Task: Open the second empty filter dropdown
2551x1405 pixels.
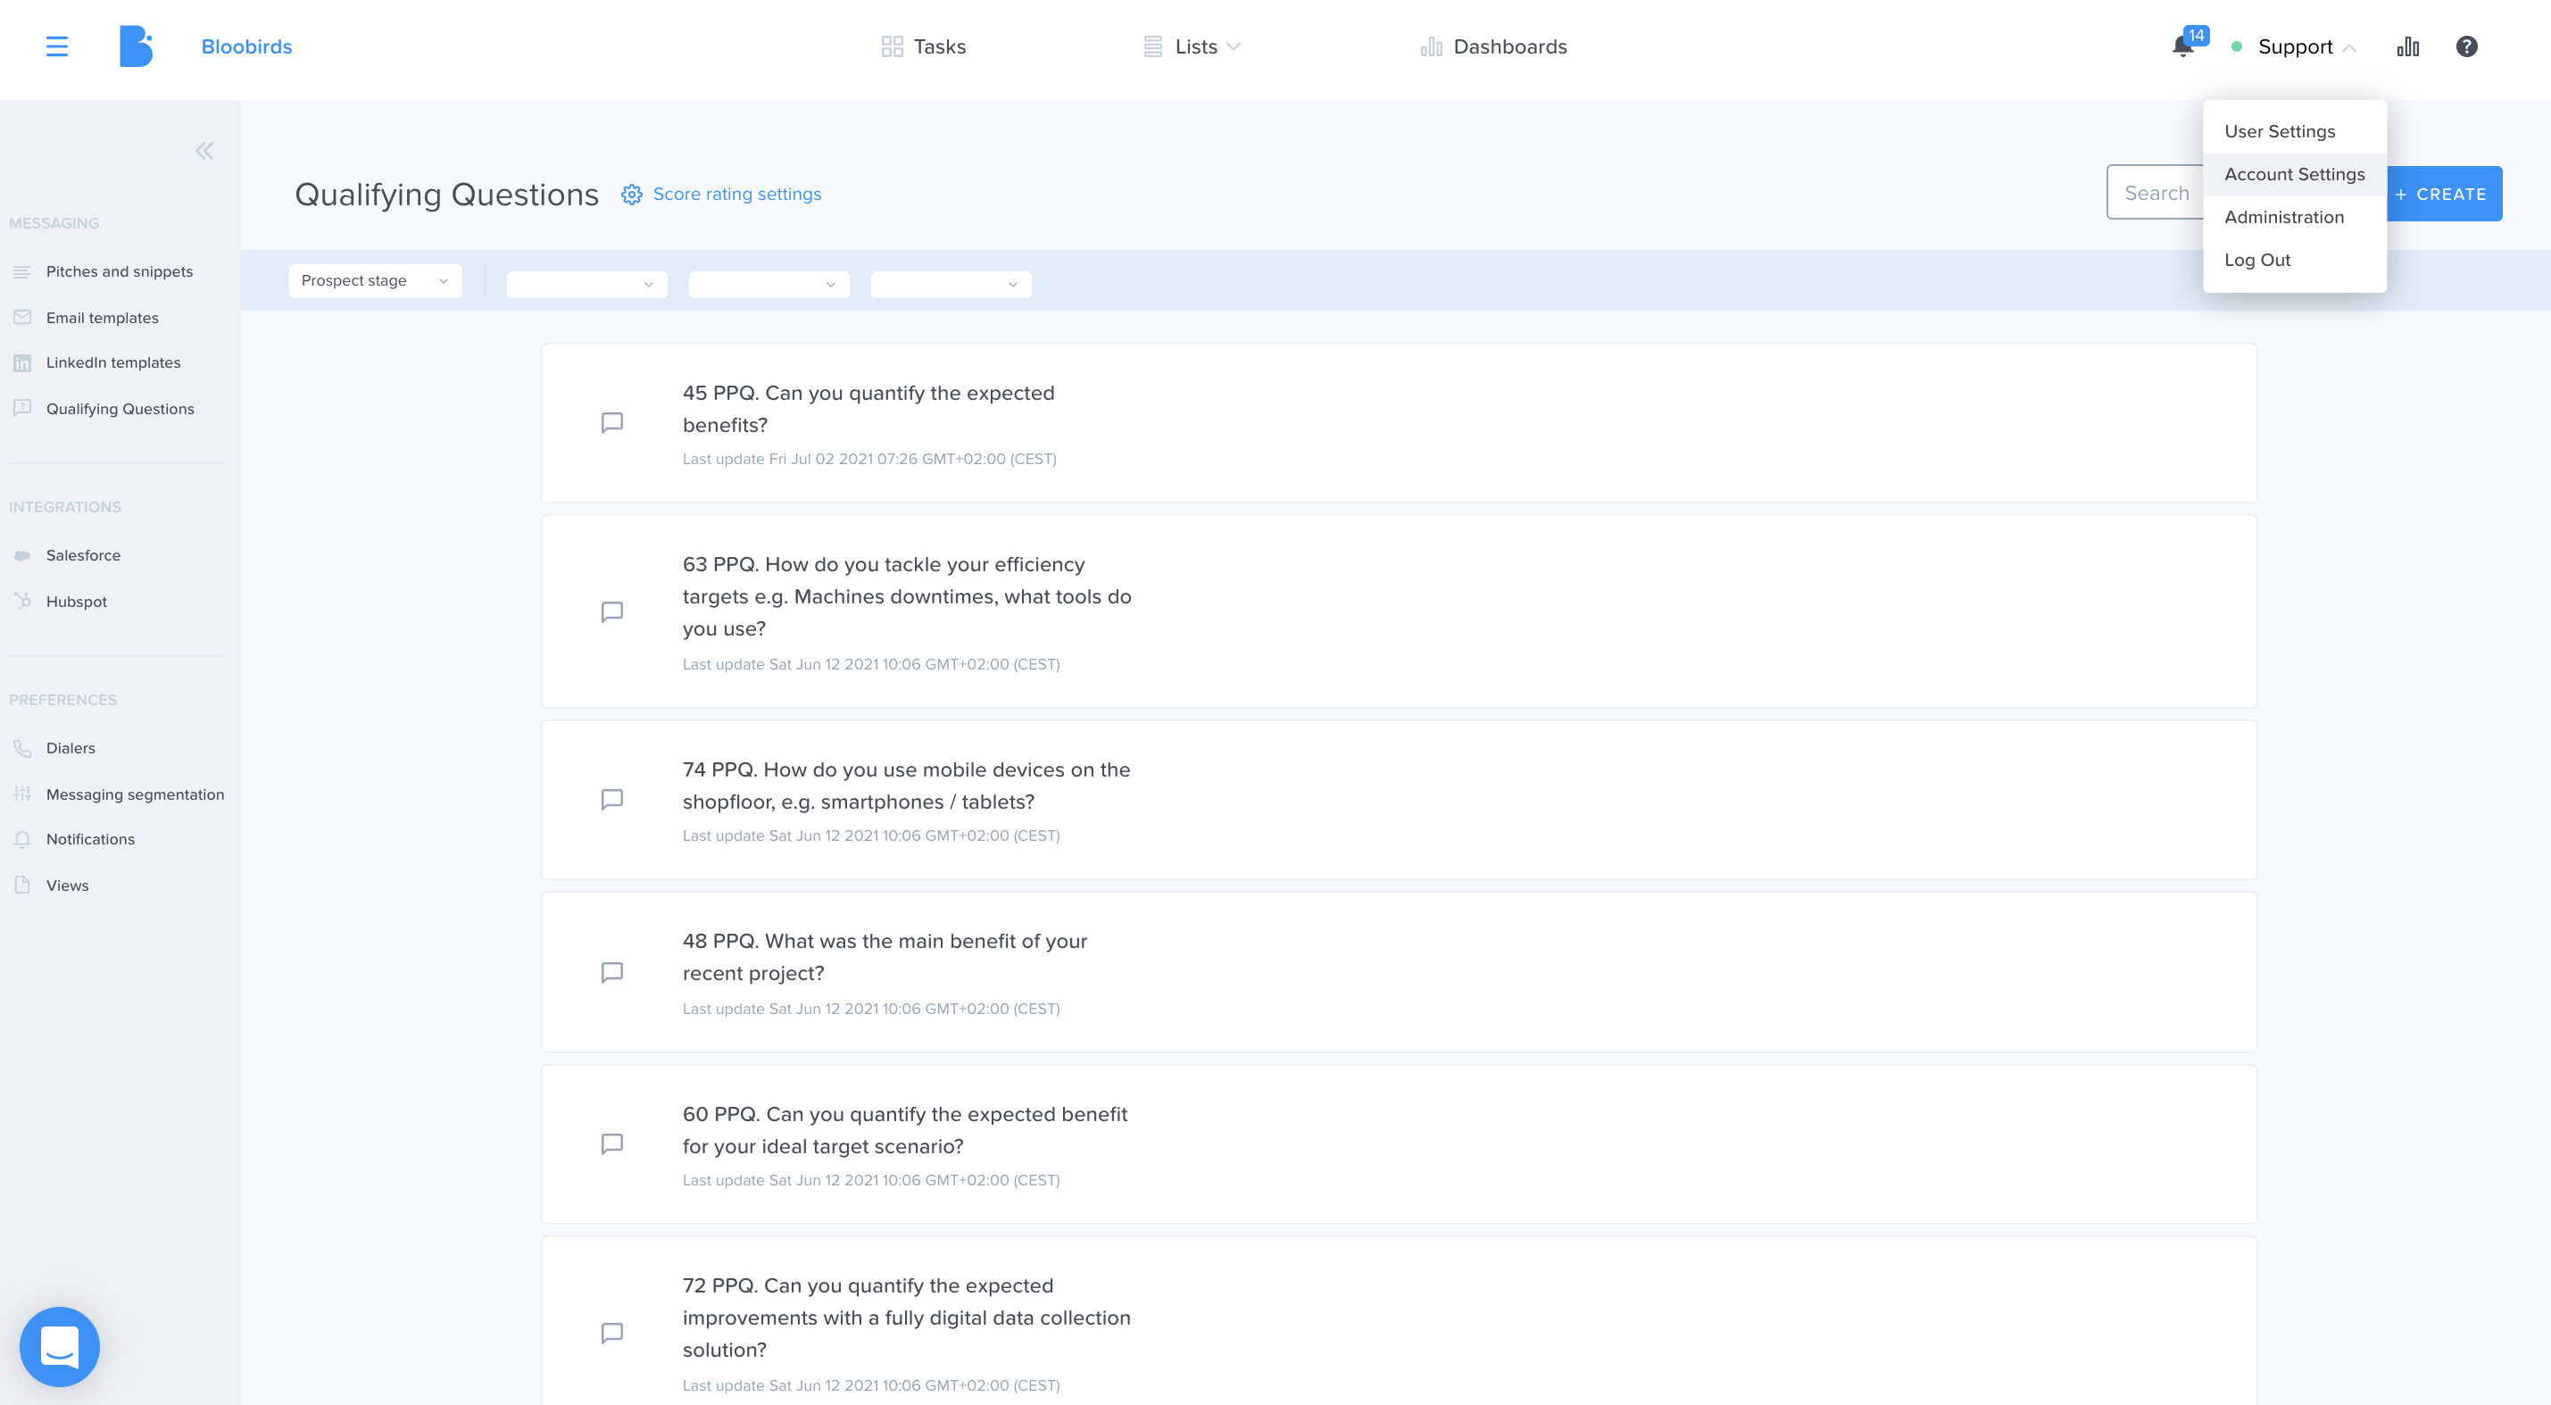Action: click(769, 284)
